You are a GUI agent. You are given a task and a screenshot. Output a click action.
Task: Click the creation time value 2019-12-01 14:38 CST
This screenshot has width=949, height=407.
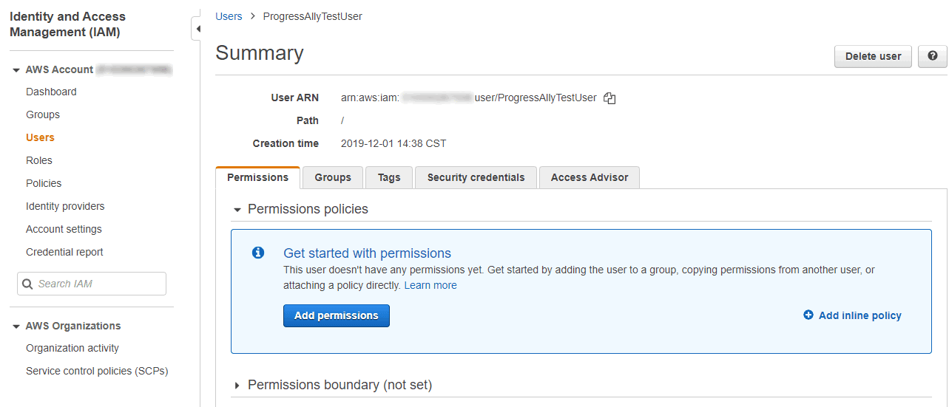(394, 143)
